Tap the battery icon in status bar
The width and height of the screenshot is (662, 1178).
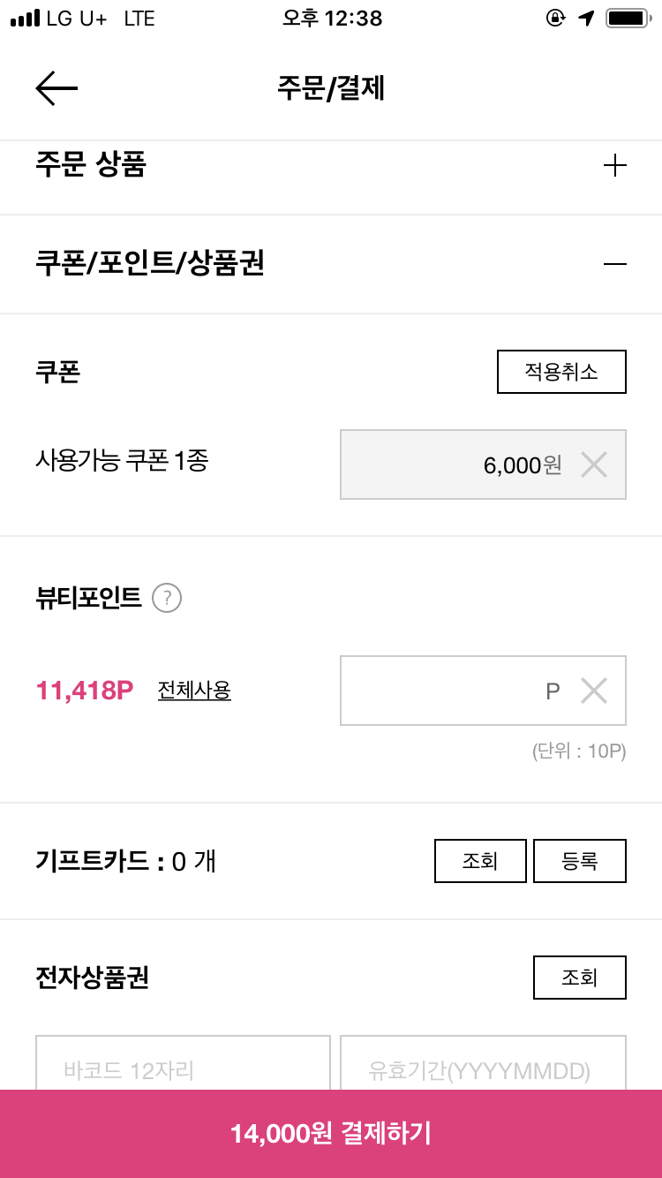coord(630,18)
